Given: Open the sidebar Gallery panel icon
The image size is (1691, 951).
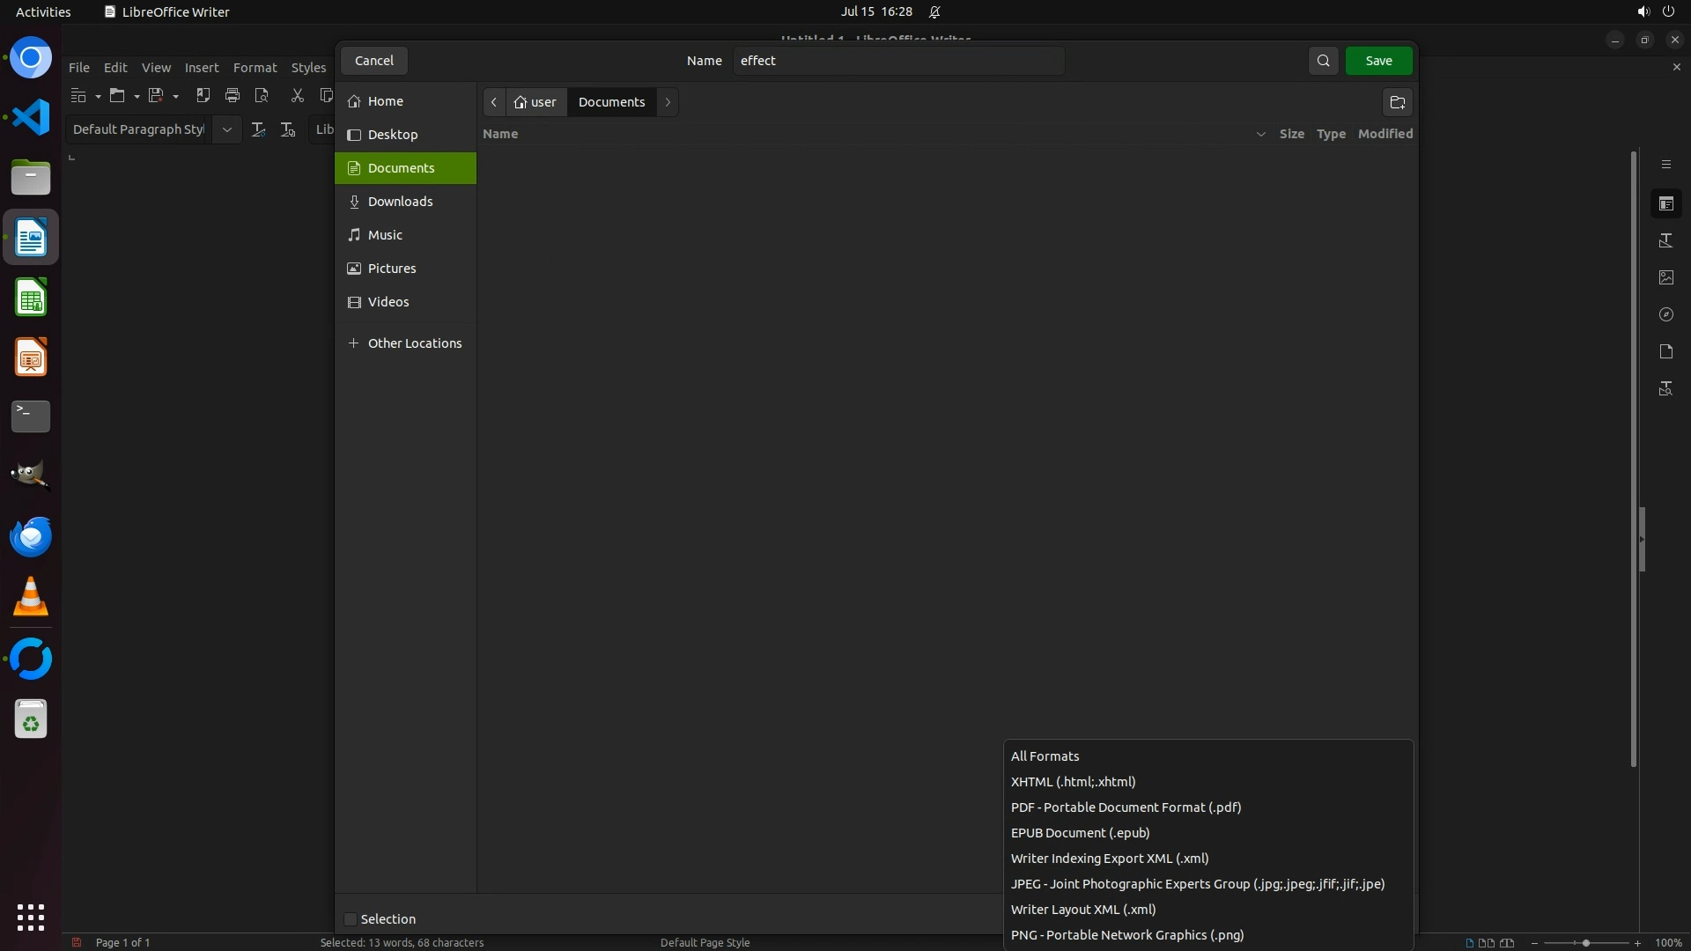Looking at the screenshot, I should 1665,277.
